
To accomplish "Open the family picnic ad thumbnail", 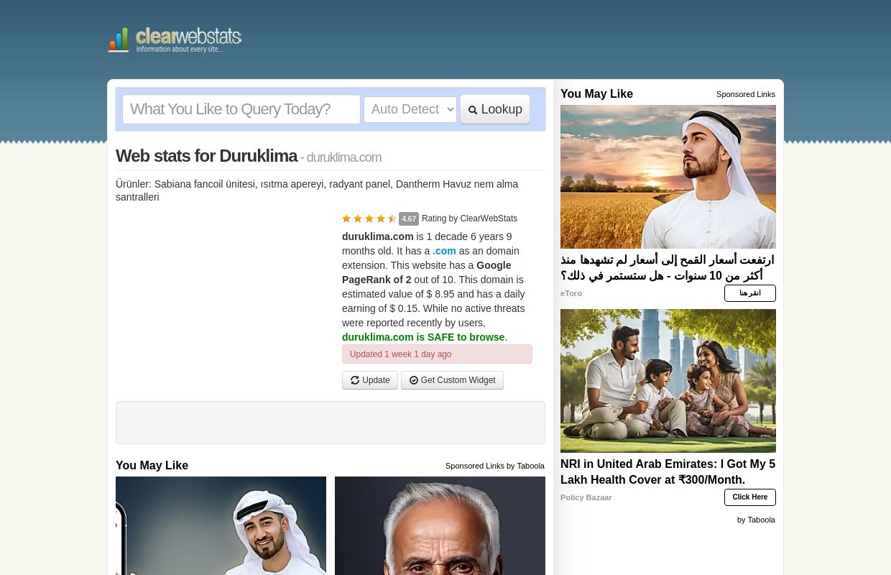I will pyautogui.click(x=668, y=381).
